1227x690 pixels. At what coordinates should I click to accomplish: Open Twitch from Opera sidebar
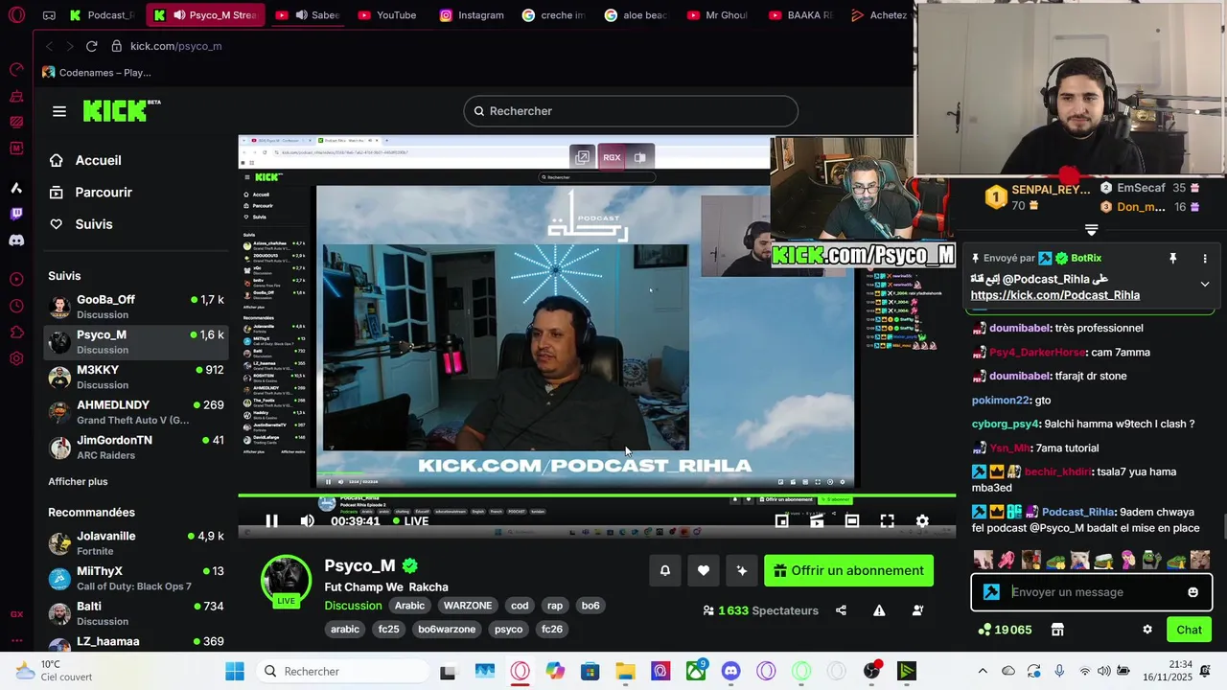pyautogui.click(x=16, y=214)
